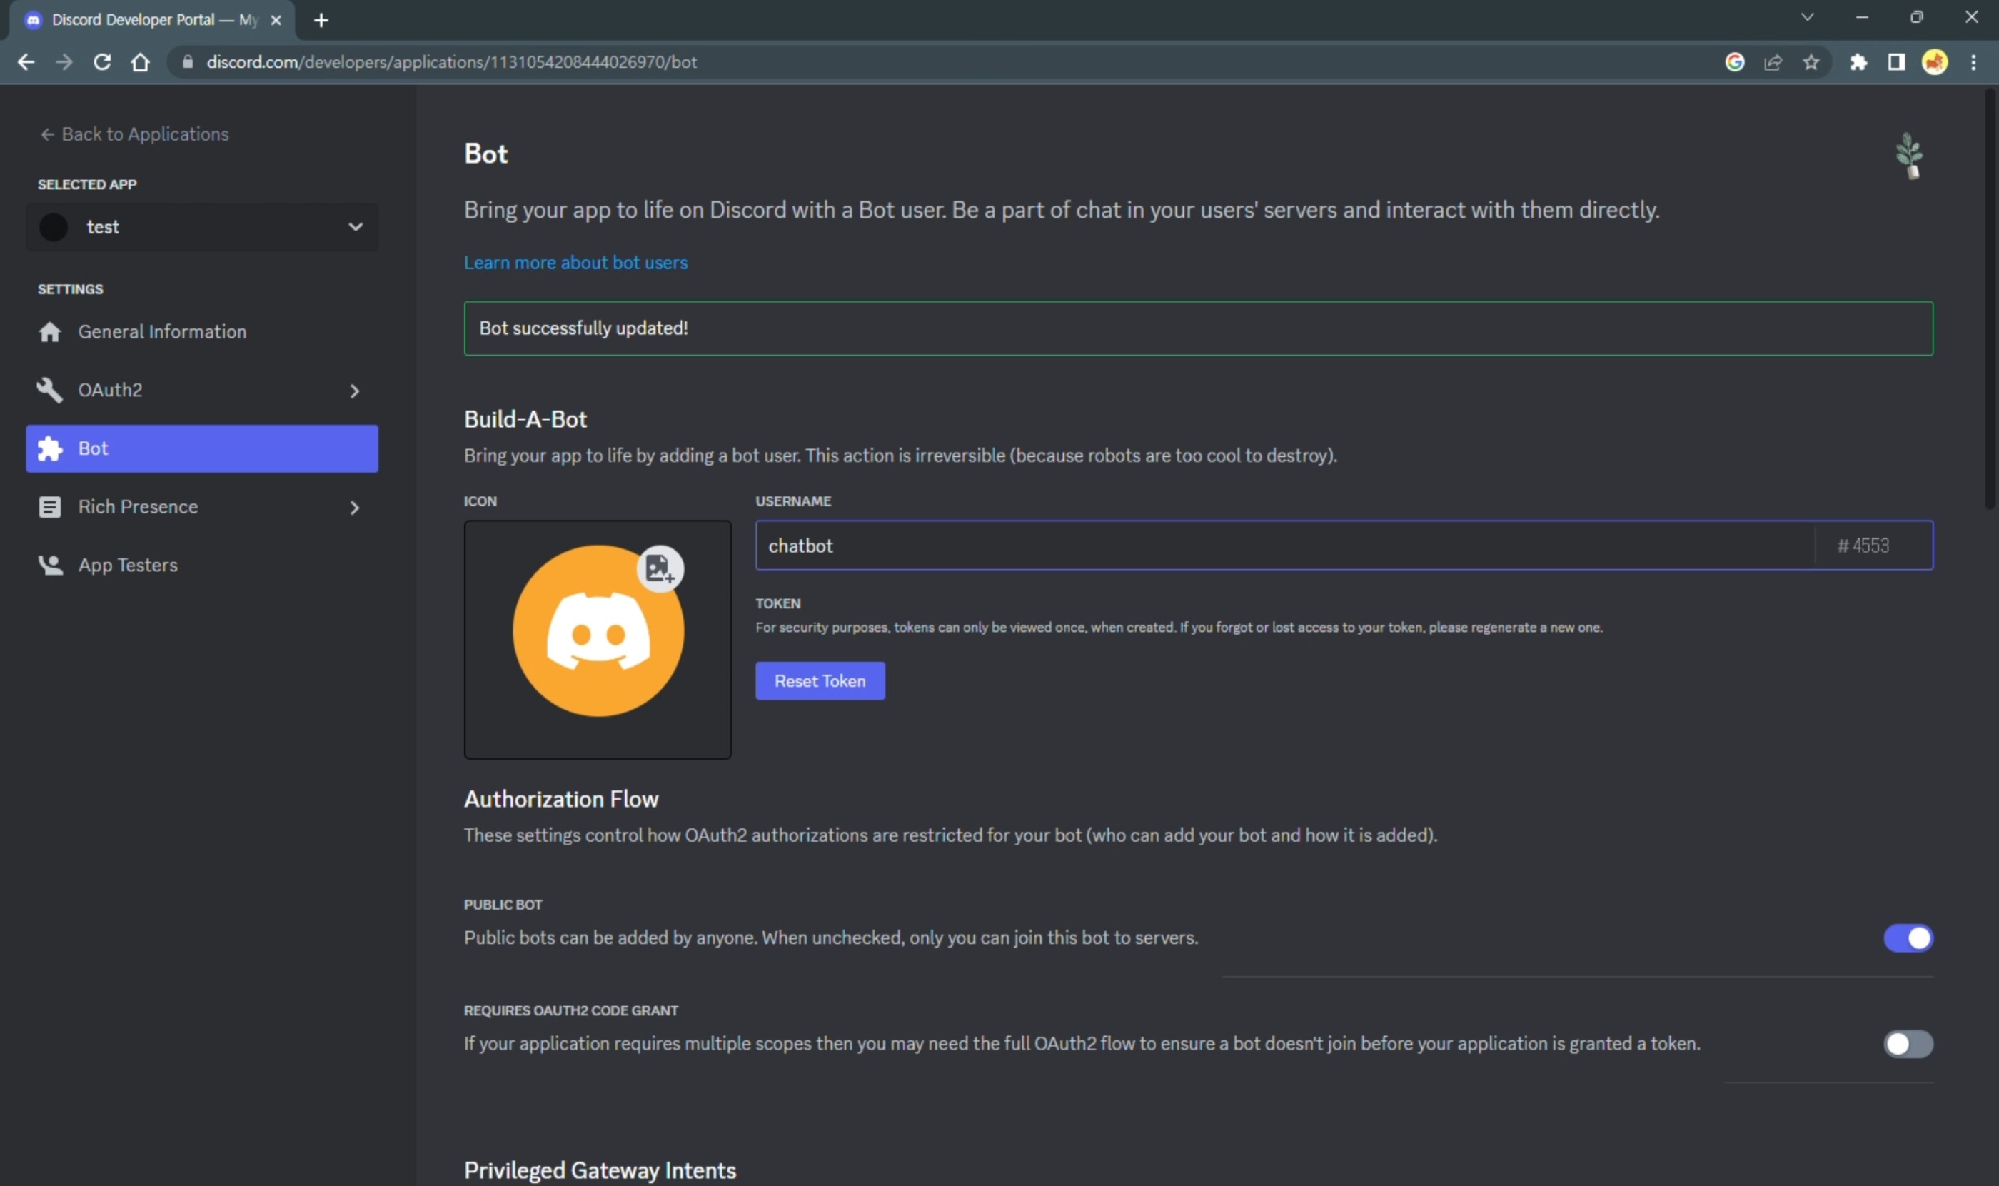The width and height of the screenshot is (1999, 1186).
Task: Open the Chrome three-dot menu
Action: [1973, 61]
